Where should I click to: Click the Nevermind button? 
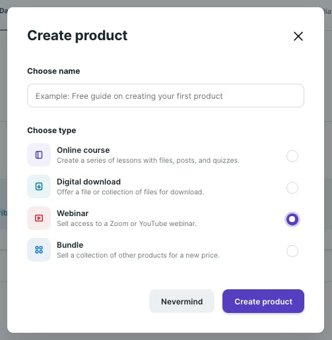(x=182, y=301)
